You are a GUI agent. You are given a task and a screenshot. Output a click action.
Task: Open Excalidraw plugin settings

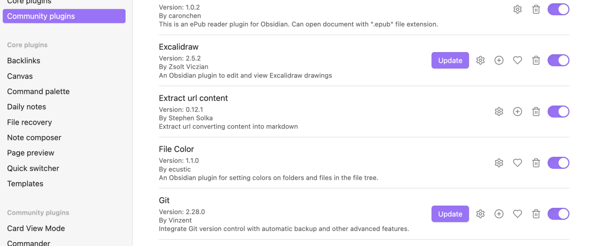(x=480, y=60)
